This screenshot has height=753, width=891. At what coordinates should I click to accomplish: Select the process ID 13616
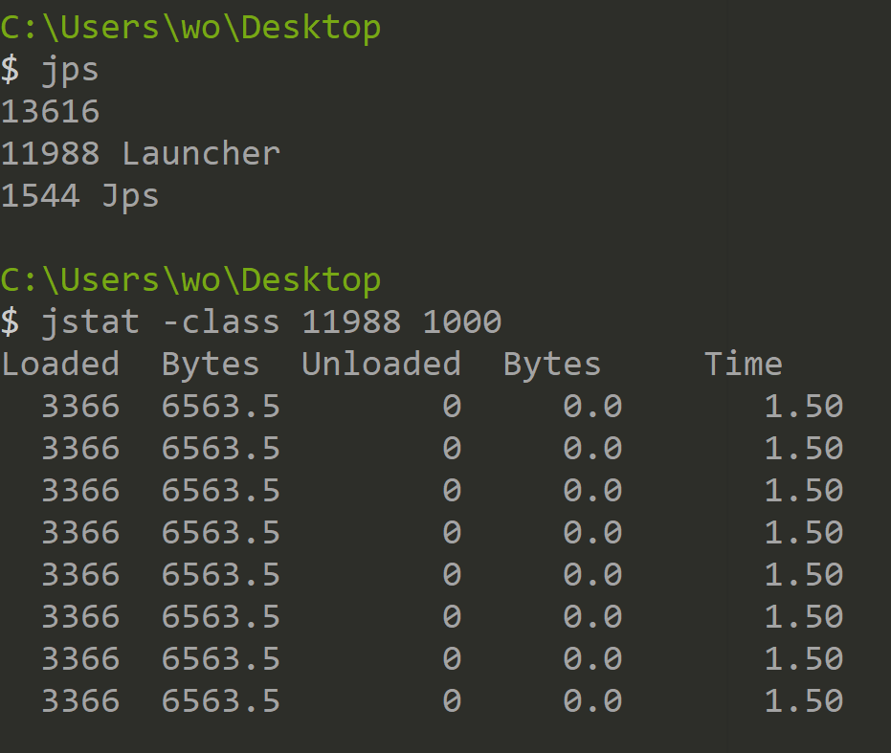pos(50,112)
